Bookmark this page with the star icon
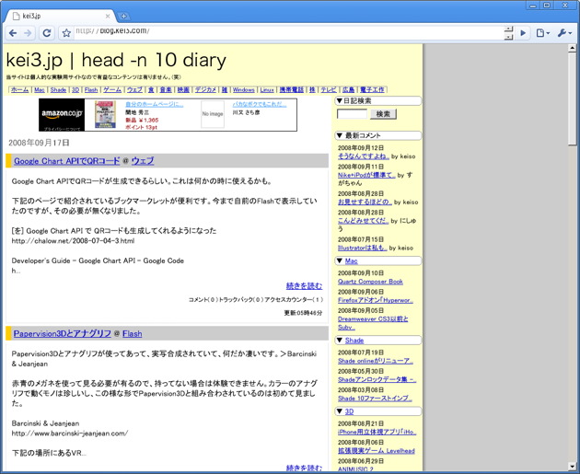 pos(66,33)
